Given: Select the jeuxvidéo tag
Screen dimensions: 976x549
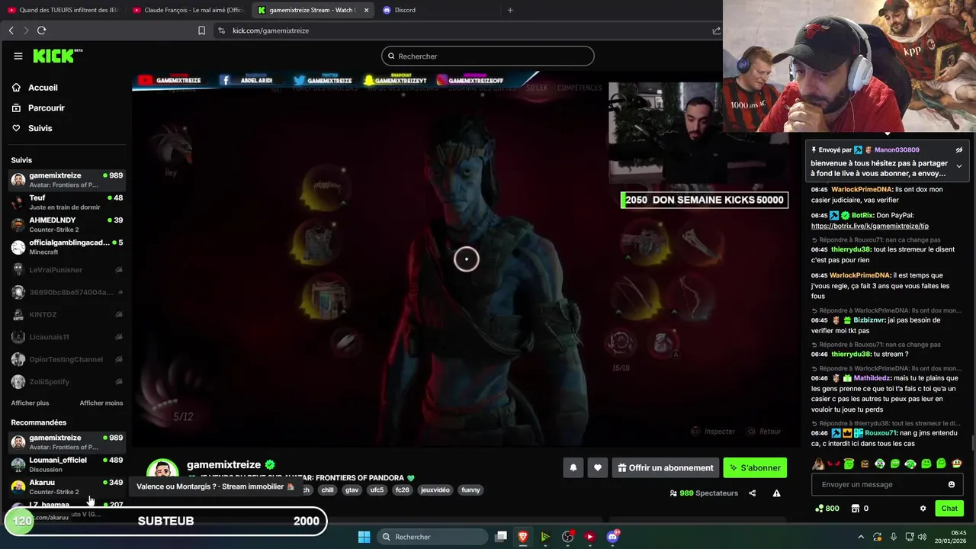Looking at the screenshot, I should [x=435, y=490].
